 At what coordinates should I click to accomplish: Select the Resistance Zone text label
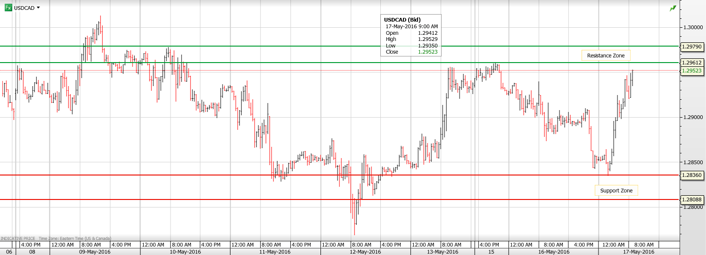coord(606,56)
